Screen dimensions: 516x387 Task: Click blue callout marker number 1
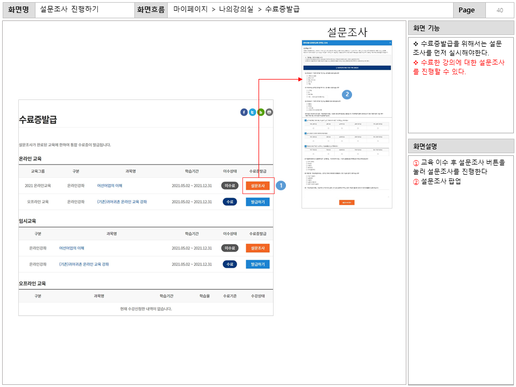[x=280, y=185]
